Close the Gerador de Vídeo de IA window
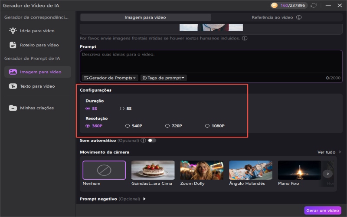Screen dimensions: 347x217 (x=340, y=5)
